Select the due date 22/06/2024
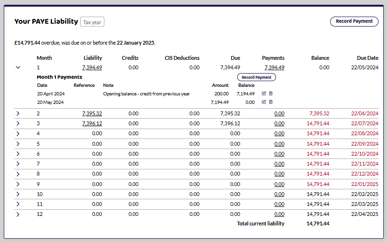Screen dimensions: 388x242 click(365, 113)
